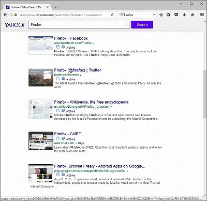Close the Yahoo Search tab
Screen dimensions: 207x201
click(x=48, y=7)
